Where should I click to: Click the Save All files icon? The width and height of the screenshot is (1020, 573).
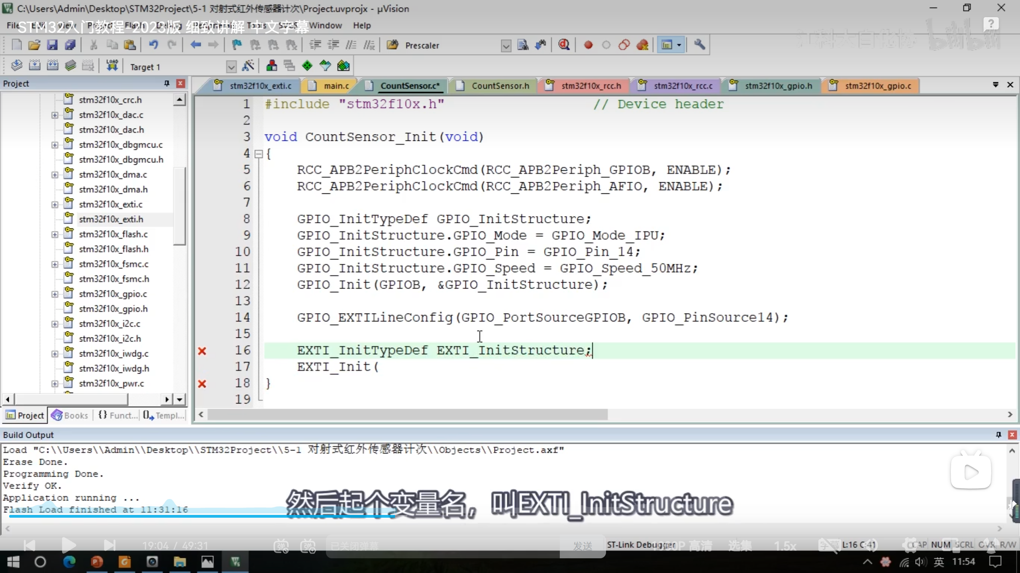(70, 45)
